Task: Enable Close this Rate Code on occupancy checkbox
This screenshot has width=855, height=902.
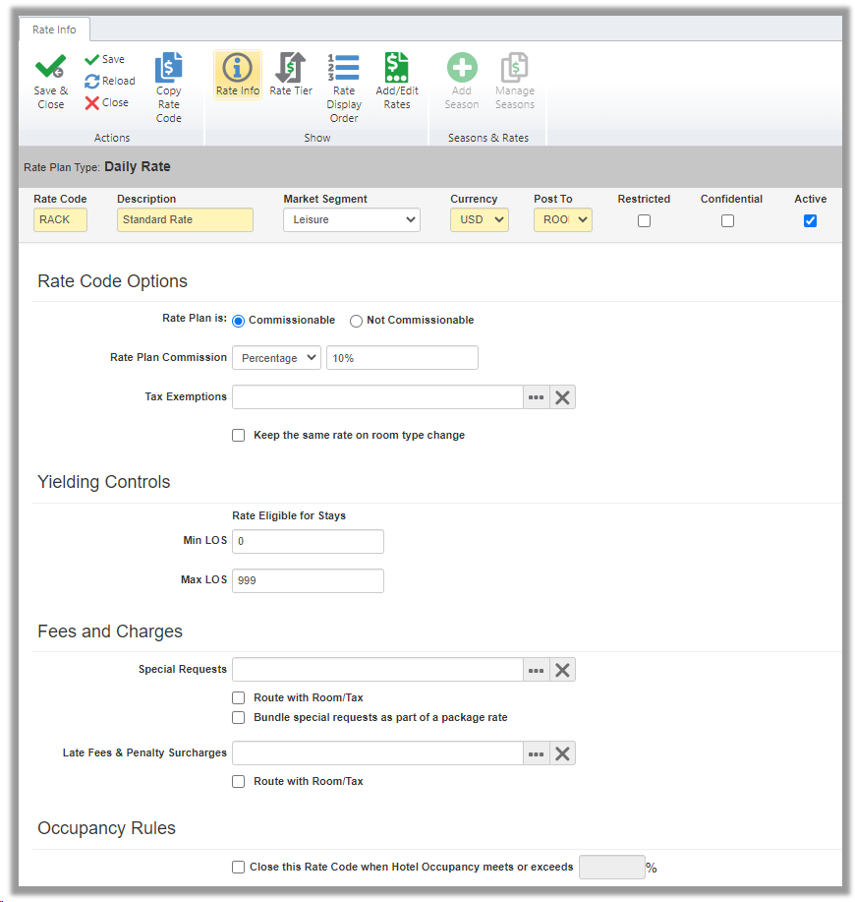Action: [x=239, y=867]
